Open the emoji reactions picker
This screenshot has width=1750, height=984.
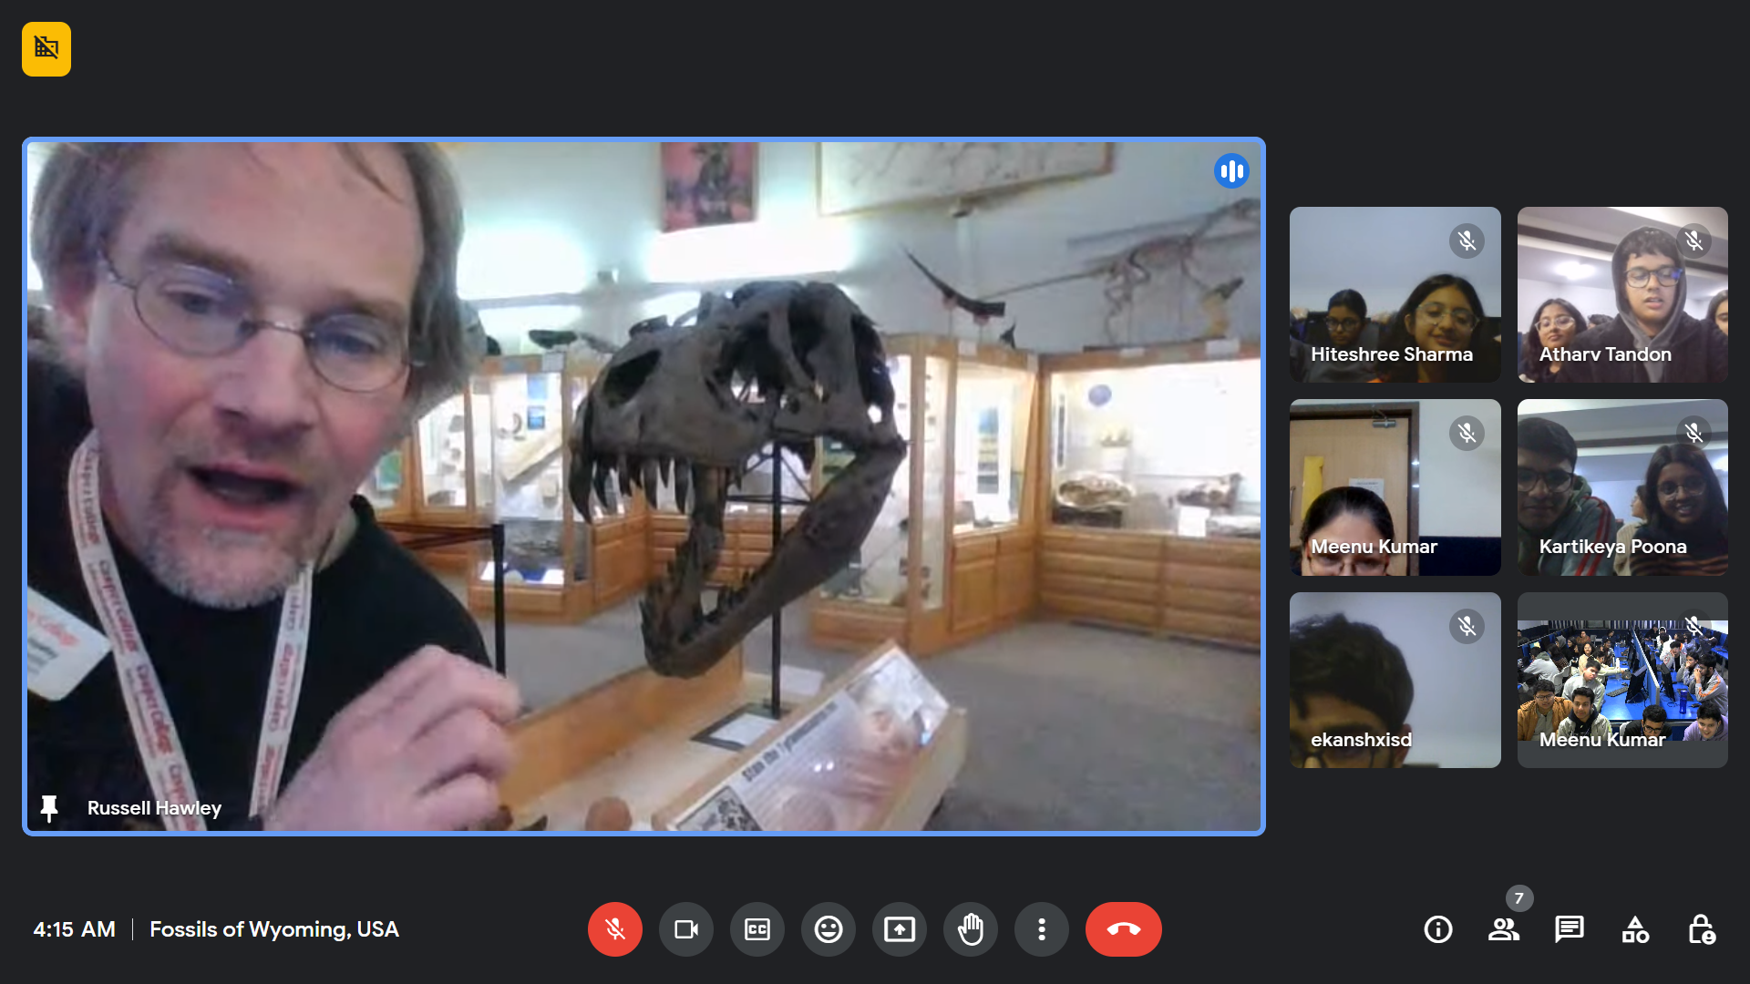[x=829, y=929]
